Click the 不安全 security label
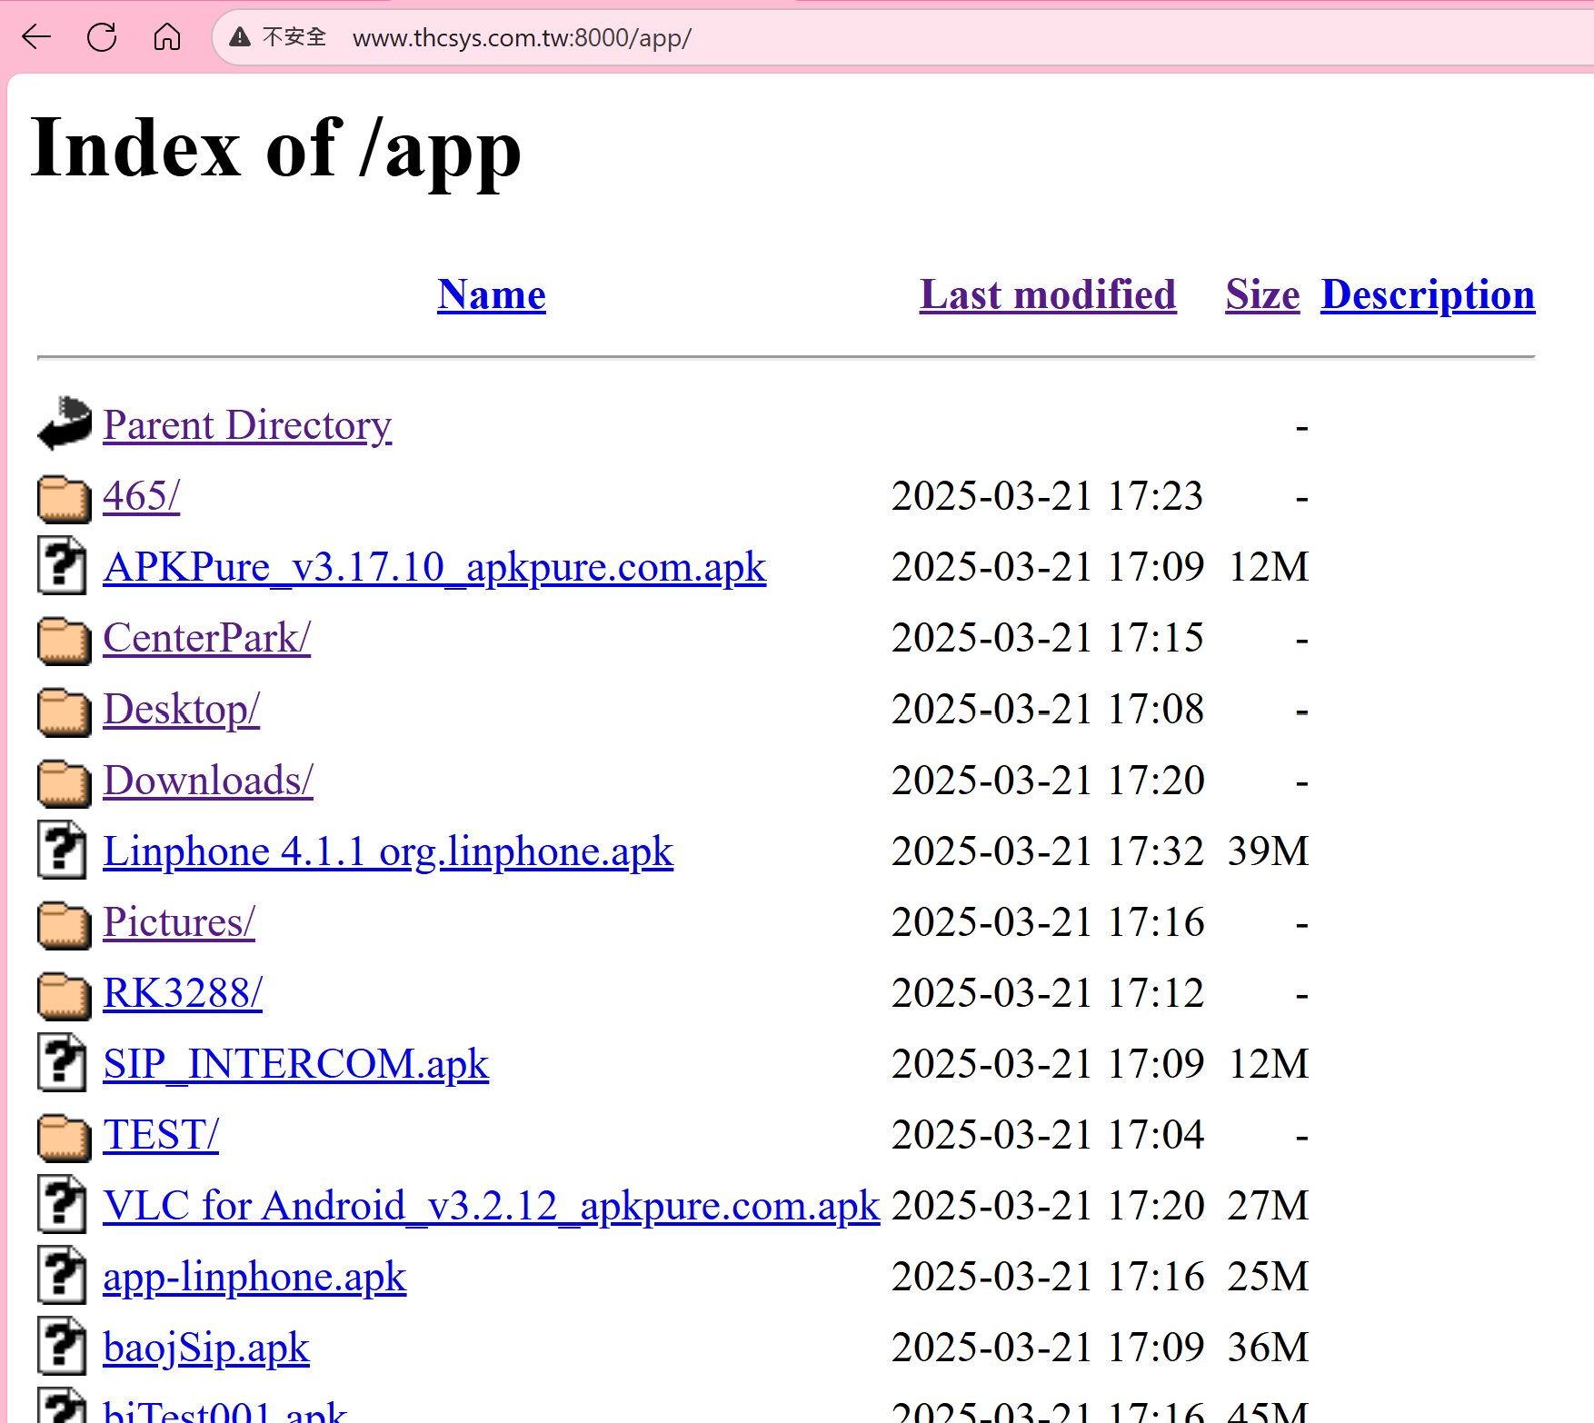This screenshot has width=1594, height=1423. pos(294,37)
